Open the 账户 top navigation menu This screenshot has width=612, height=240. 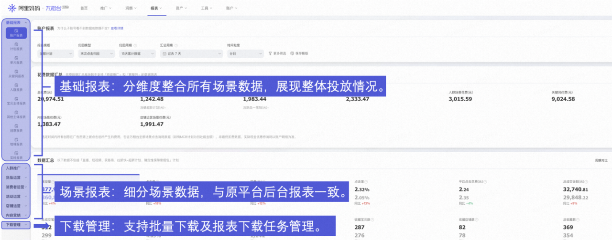[x=231, y=8]
